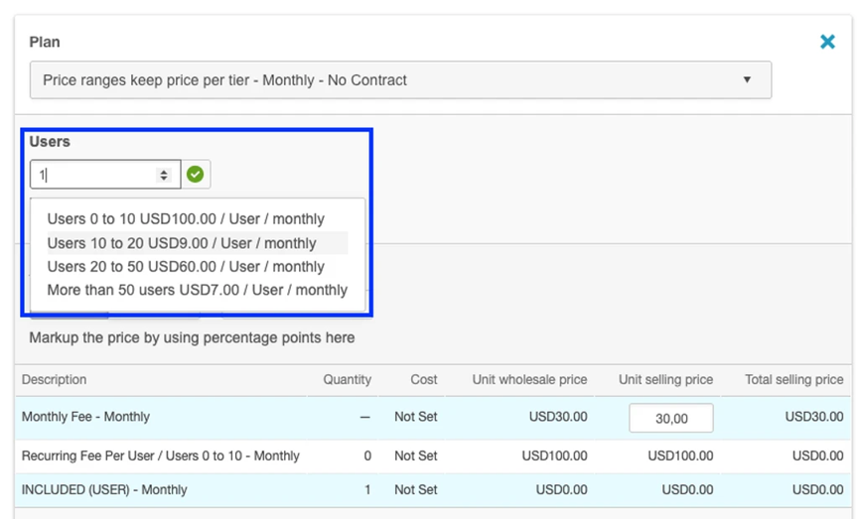The image size is (858, 519).
Task: Click the Total selling price column header
Action: tap(794, 379)
